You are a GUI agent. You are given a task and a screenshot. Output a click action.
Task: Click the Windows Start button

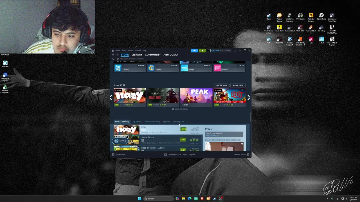pyautogui.click(x=139, y=199)
